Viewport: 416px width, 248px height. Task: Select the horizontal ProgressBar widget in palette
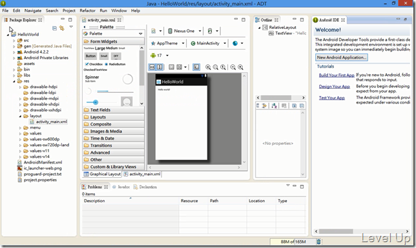click(x=115, y=91)
